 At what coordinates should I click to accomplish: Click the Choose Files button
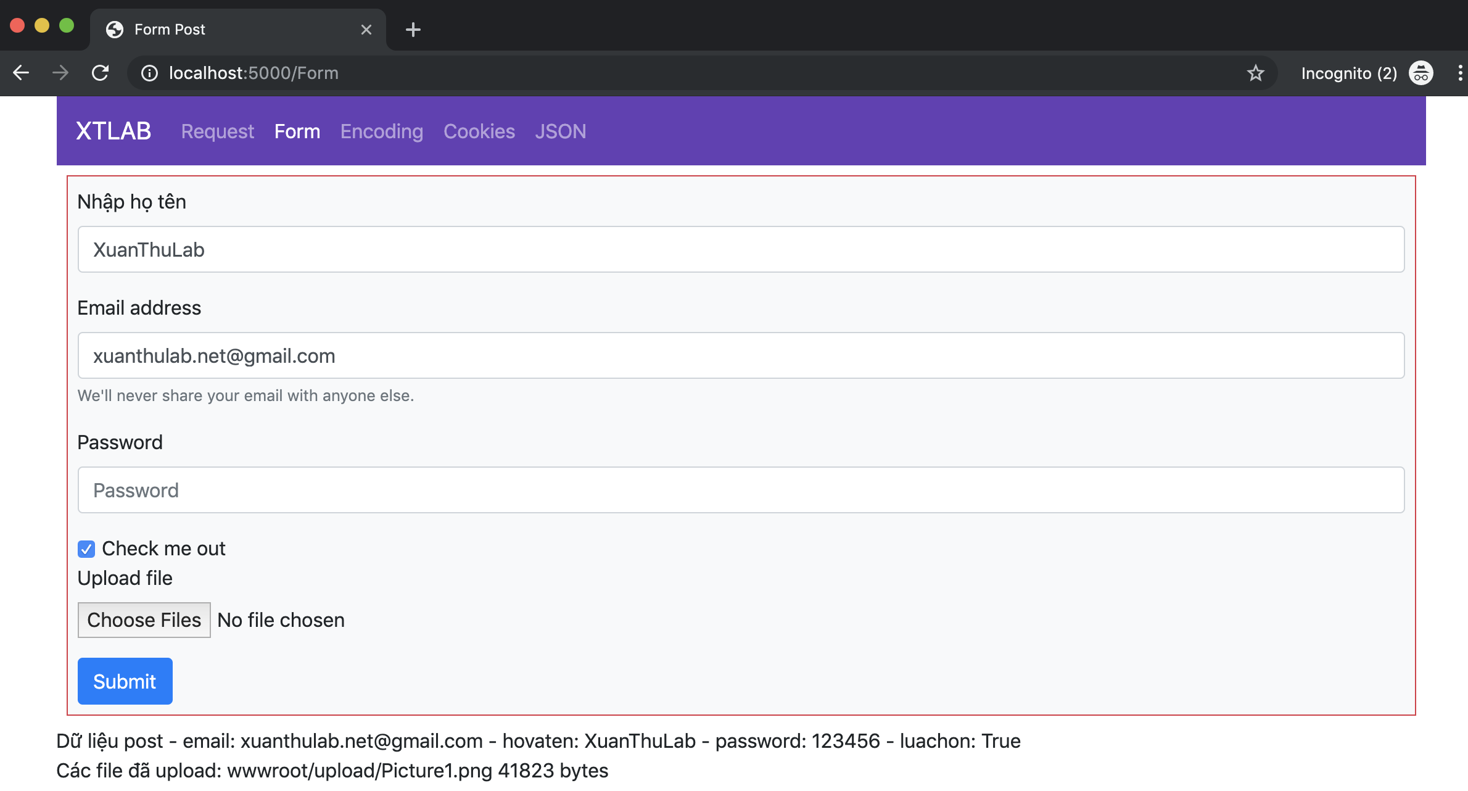pyautogui.click(x=144, y=620)
